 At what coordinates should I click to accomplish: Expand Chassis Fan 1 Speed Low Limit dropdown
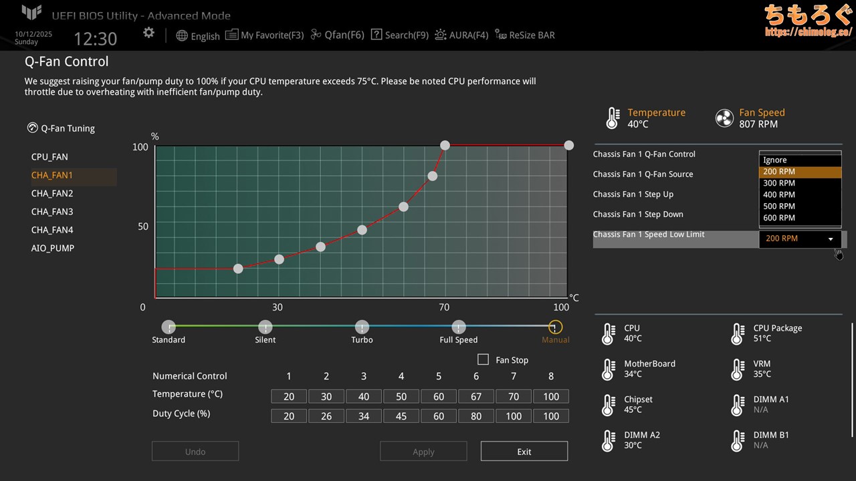pos(800,239)
